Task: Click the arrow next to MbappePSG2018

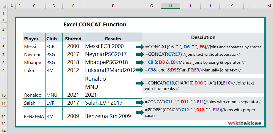Action: coord(140,62)
